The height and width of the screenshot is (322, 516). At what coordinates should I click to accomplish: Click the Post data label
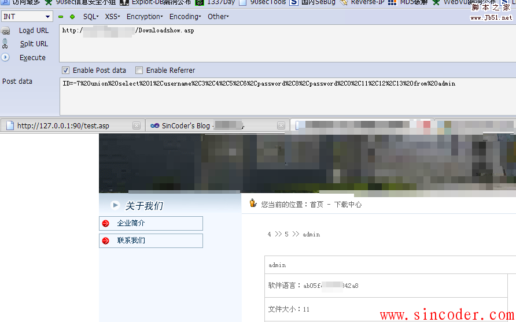[17, 82]
